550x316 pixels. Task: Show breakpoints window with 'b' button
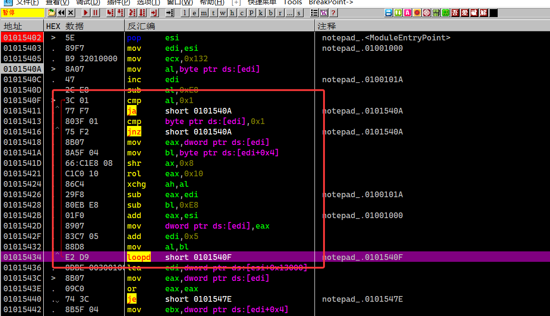click(270, 13)
